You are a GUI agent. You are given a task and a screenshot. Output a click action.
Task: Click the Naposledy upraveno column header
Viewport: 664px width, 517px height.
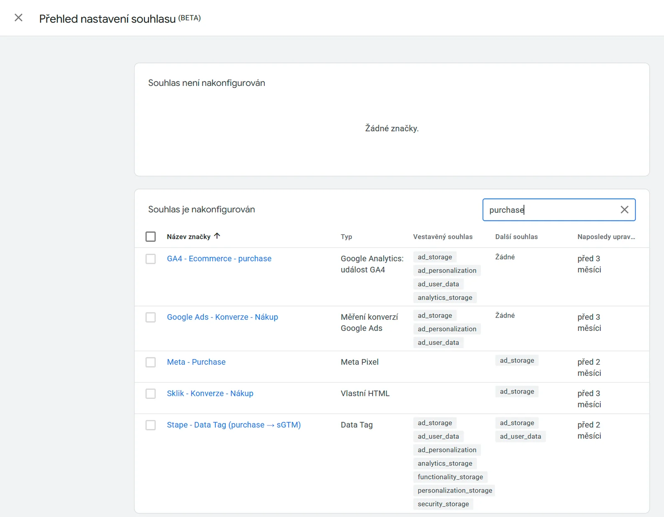pos(606,237)
